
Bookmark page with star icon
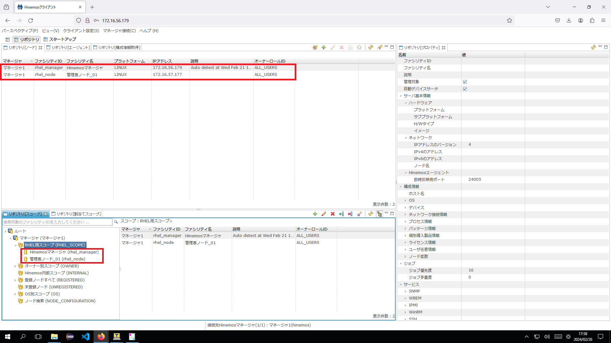coord(509,20)
